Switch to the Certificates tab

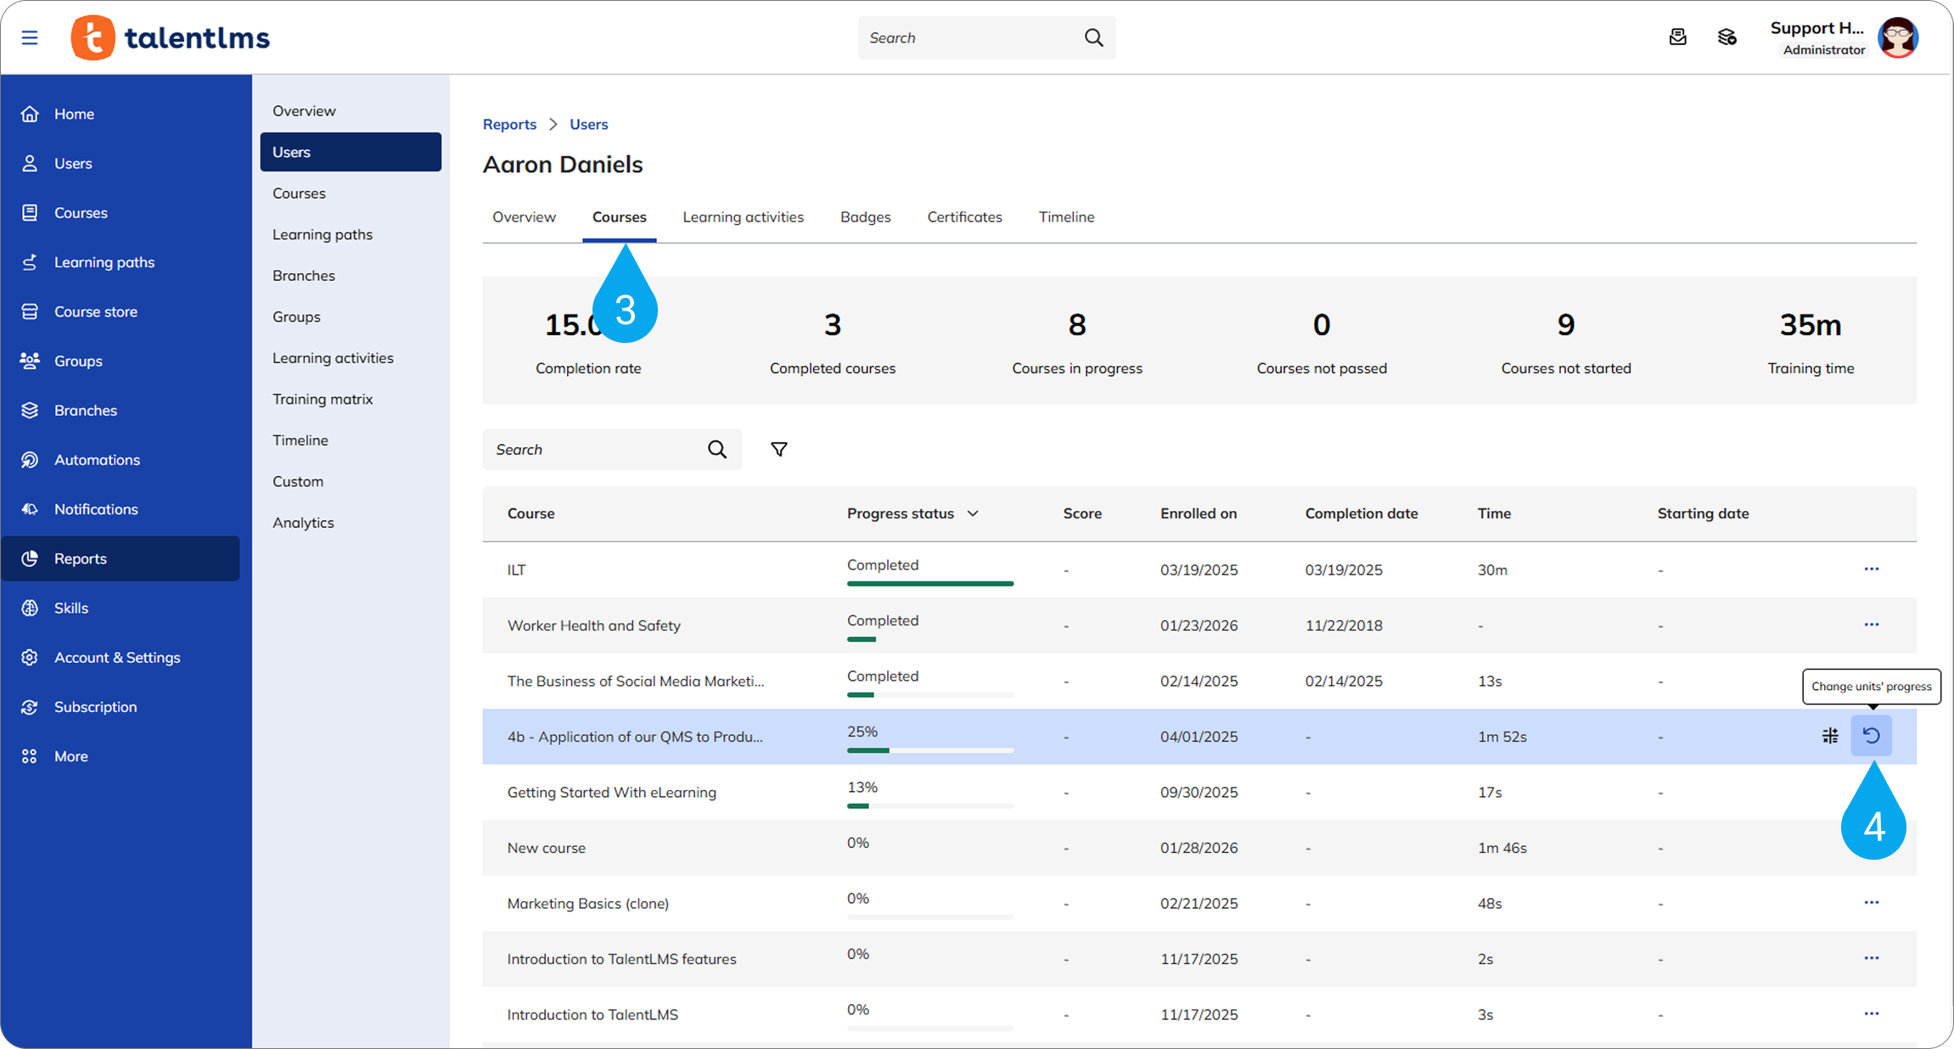(964, 217)
